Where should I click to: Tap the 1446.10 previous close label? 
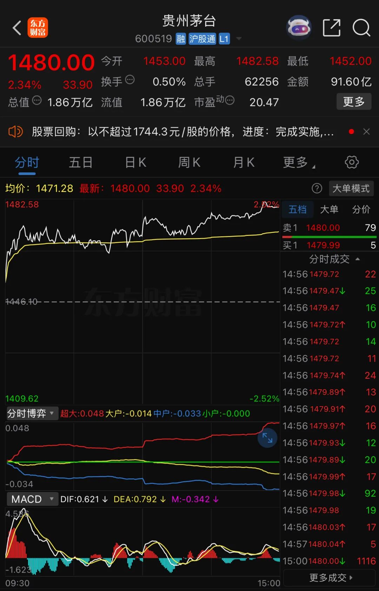click(21, 302)
